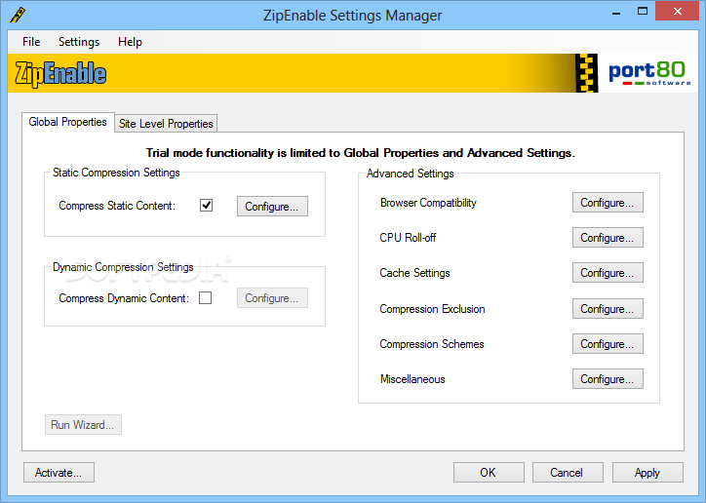Image resolution: width=706 pixels, height=503 pixels.
Task: Click the Advanced Settings group title
Action: [x=411, y=174]
